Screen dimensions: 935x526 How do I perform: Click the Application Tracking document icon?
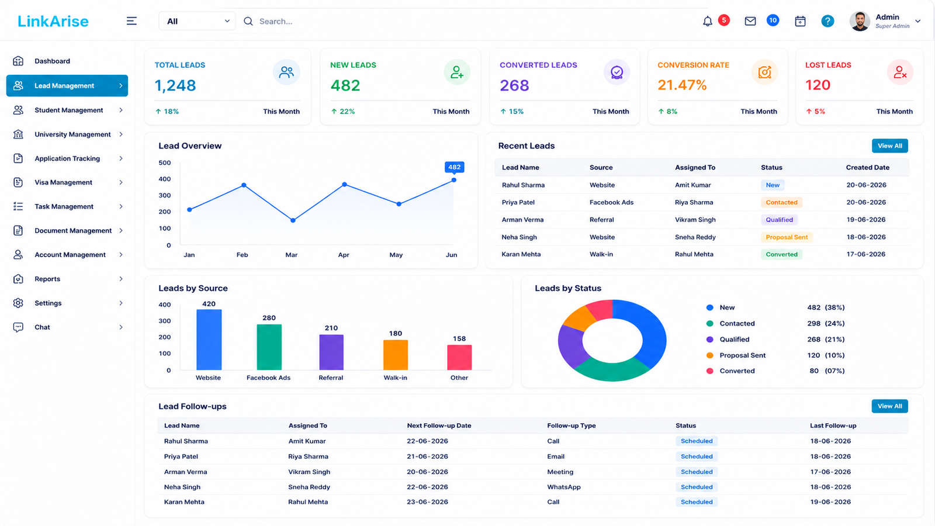[18, 158]
